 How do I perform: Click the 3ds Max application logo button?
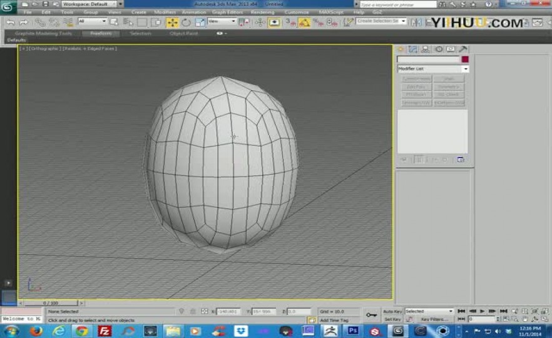[x=8, y=7]
